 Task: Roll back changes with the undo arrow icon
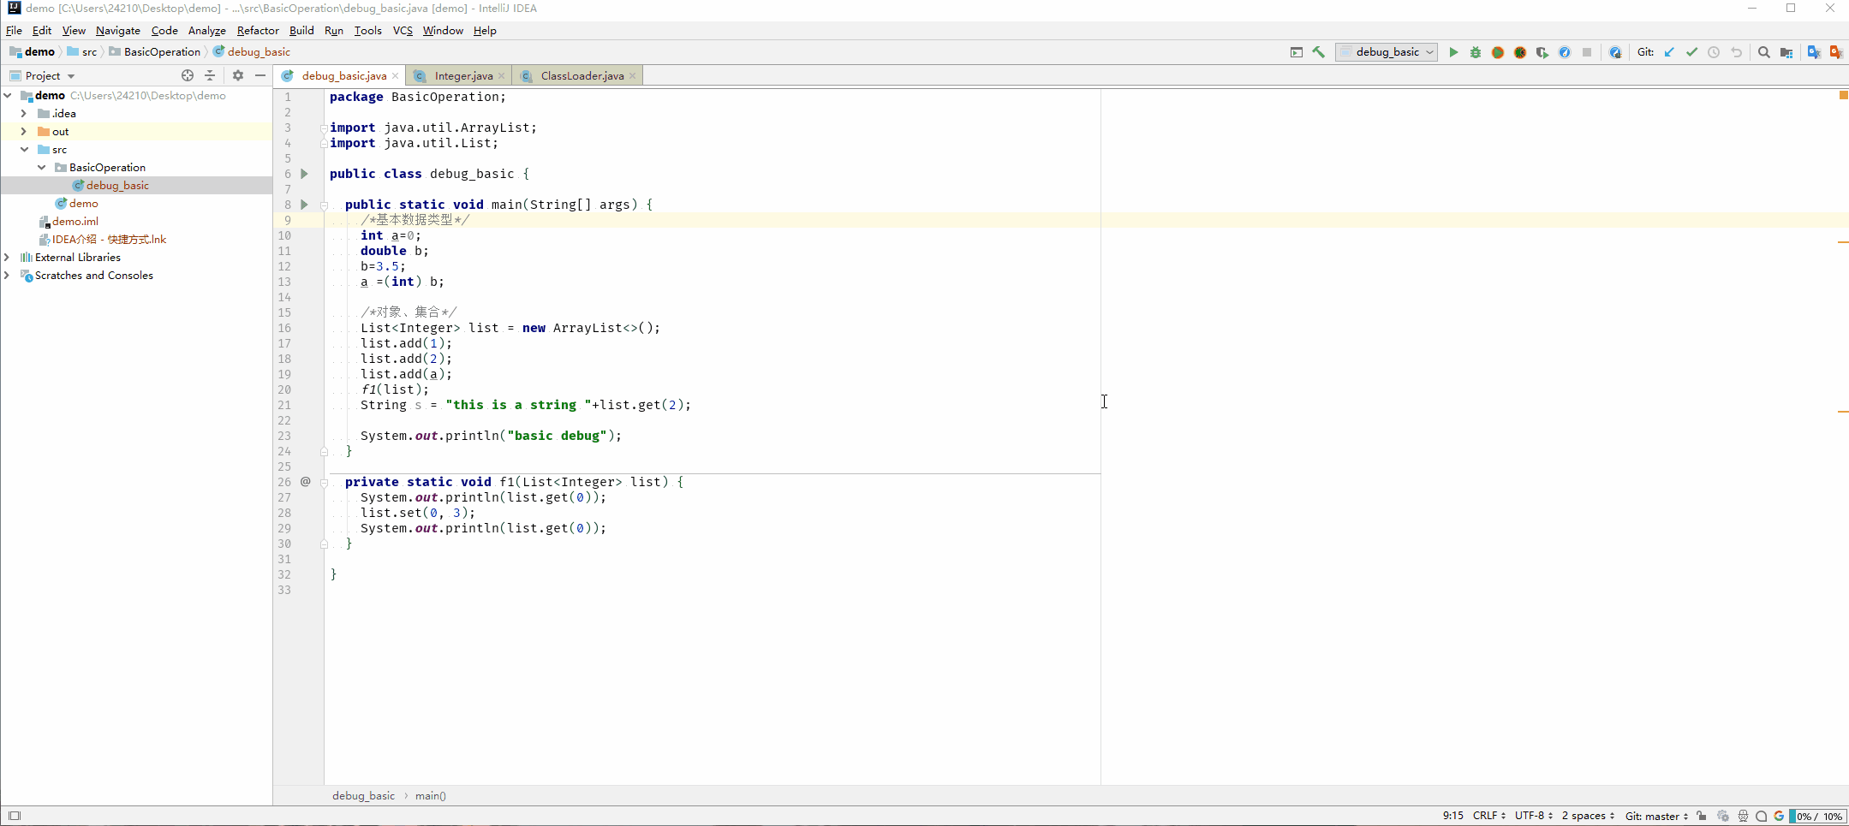point(1737,51)
